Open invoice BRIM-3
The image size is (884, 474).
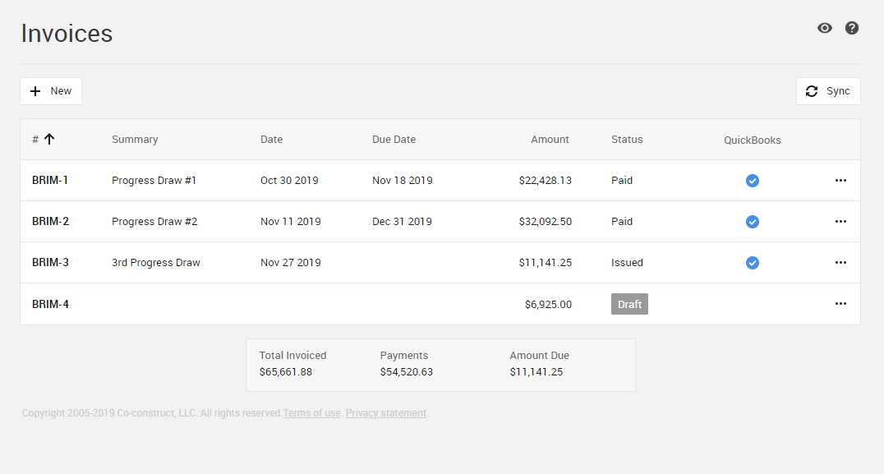[x=50, y=263]
